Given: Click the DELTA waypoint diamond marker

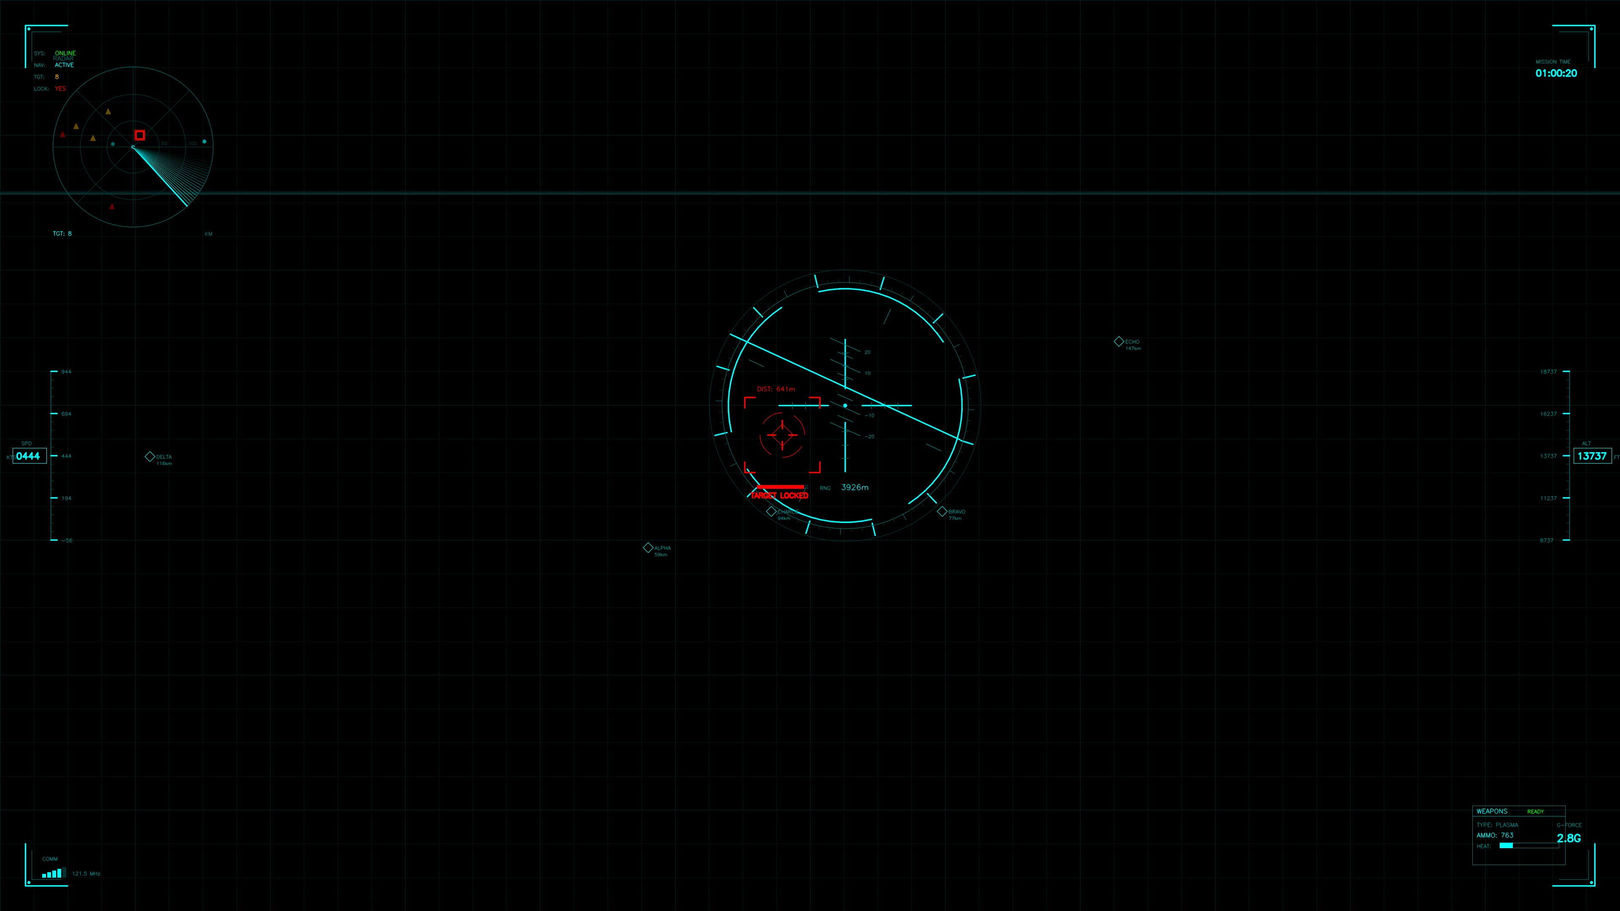Looking at the screenshot, I should 150,456.
